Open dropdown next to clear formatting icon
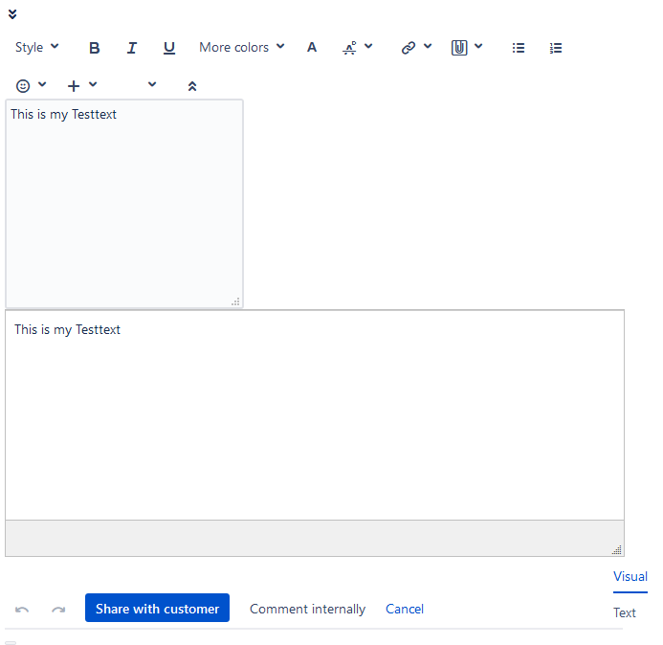This screenshot has height=645, width=663. (368, 46)
